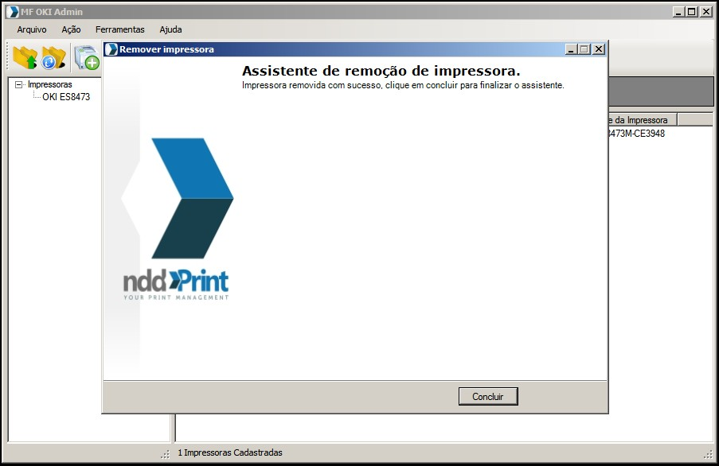Close the Remover impressora dialog

point(599,49)
